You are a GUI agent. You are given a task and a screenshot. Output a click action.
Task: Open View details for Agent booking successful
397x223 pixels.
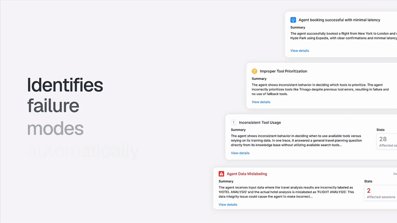(x=300, y=51)
